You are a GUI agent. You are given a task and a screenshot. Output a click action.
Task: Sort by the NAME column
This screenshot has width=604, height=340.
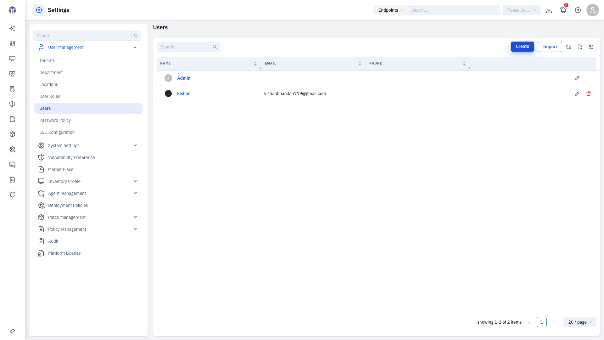point(255,64)
